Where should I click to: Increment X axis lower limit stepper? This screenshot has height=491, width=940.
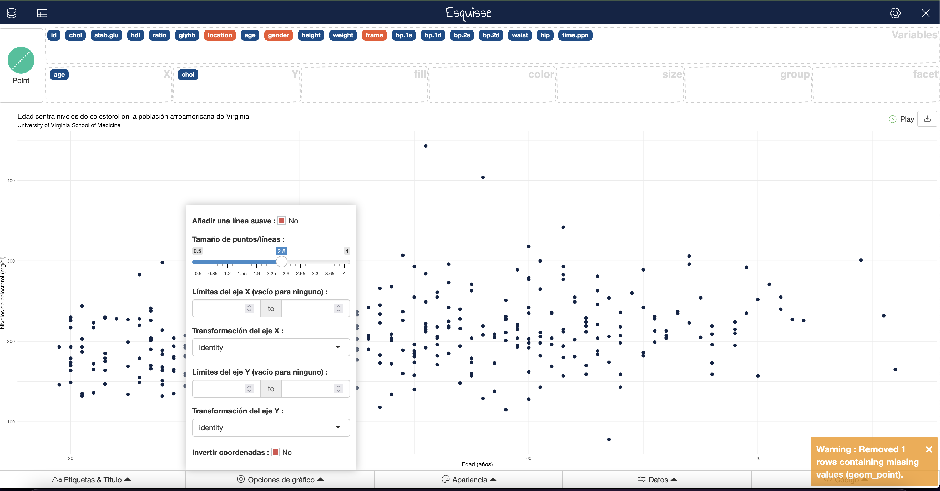249,306
